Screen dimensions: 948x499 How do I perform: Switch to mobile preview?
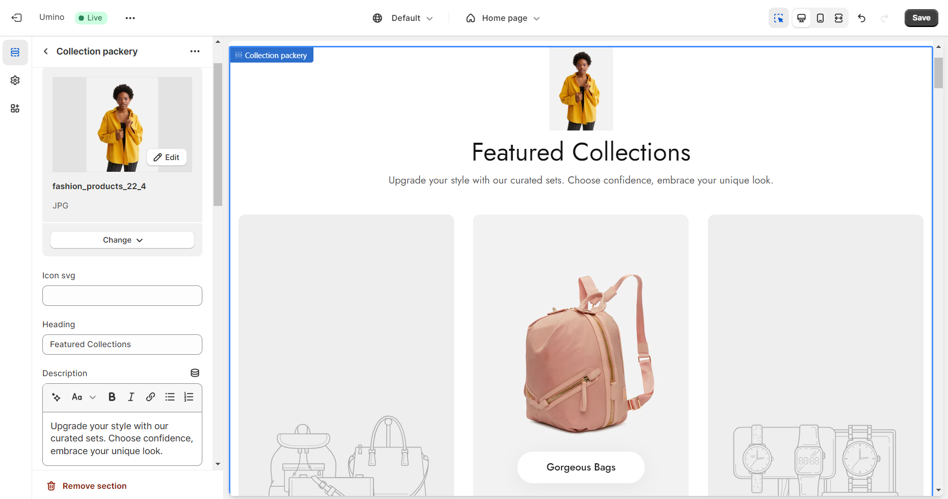820,18
